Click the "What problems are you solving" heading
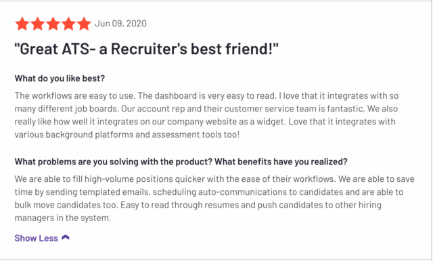Screen dimensions: 433x261 [181, 162]
